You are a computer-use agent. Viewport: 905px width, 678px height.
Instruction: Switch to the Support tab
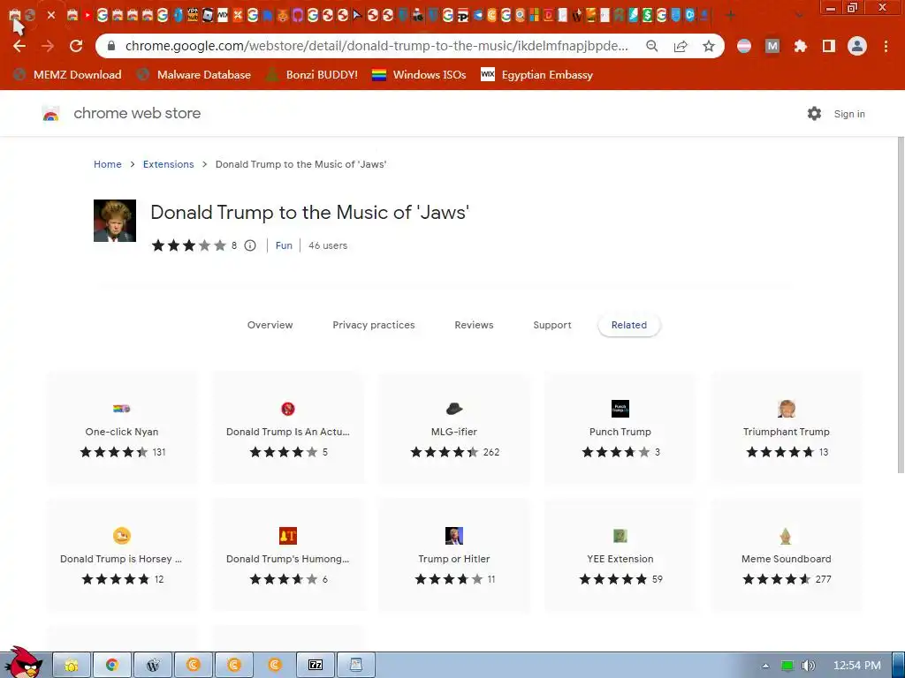(552, 325)
